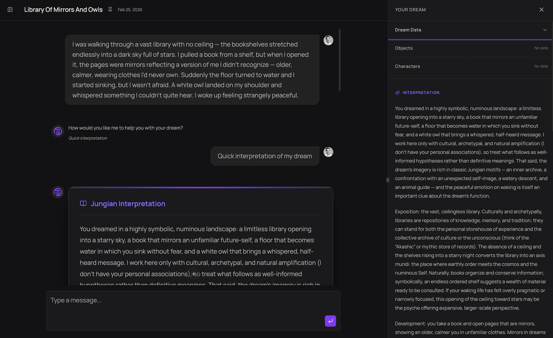The width and height of the screenshot is (553, 338).
Task: Open the Characters entry in Your Dream
Action: (407, 66)
